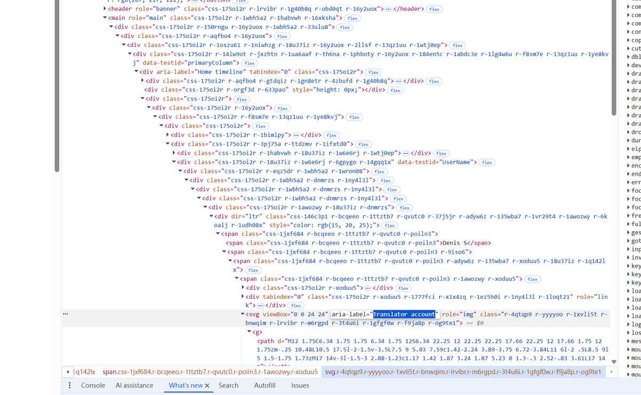Click the highlighted 'Translator account' attribute value
The height and width of the screenshot is (395, 641).
pyautogui.click(x=404, y=314)
